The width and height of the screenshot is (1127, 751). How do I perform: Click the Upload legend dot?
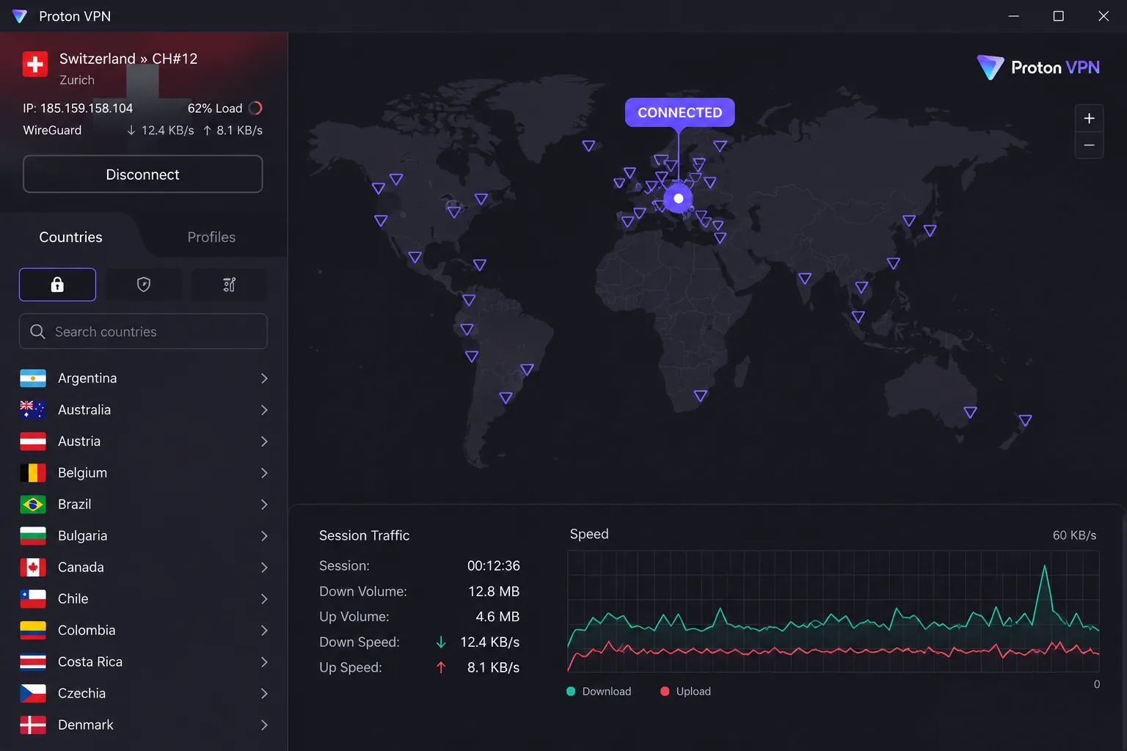tap(665, 692)
